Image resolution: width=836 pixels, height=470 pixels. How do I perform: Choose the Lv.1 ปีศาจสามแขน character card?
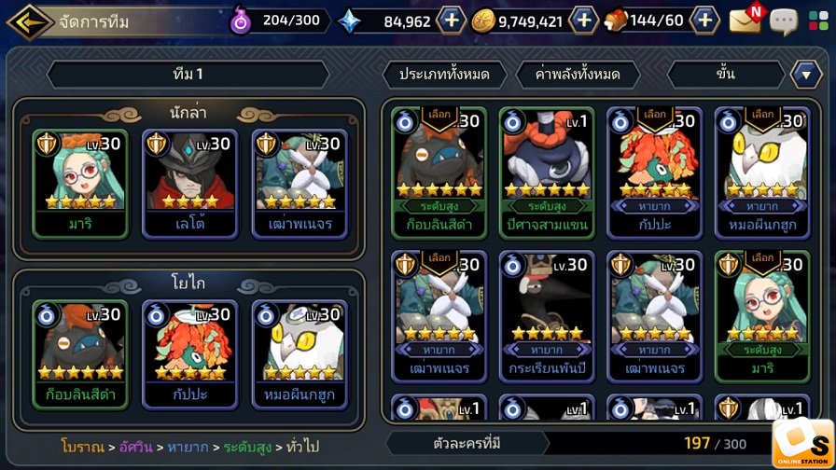[x=547, y=173]
